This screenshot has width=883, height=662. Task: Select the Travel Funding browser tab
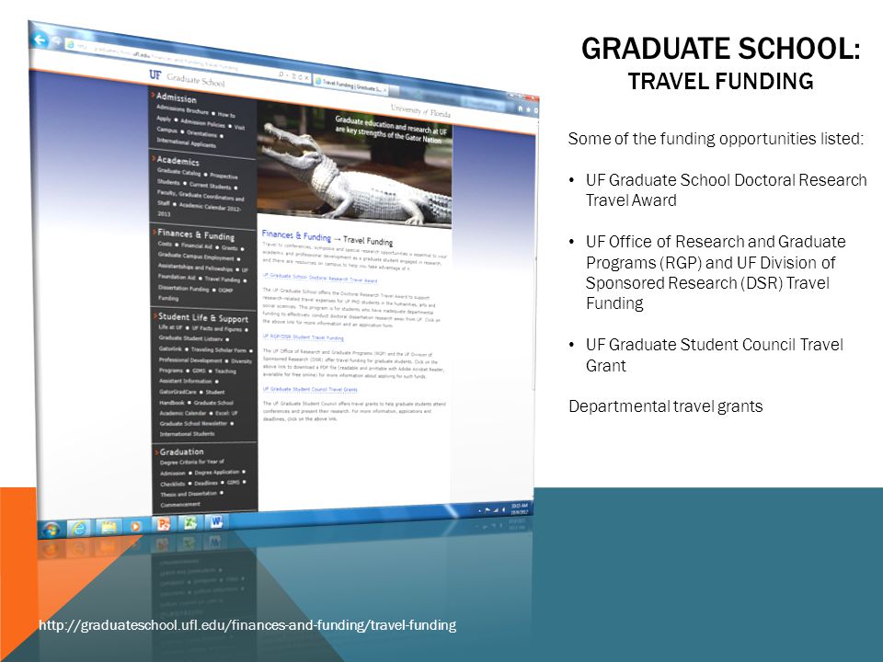[x=350, y=86]
